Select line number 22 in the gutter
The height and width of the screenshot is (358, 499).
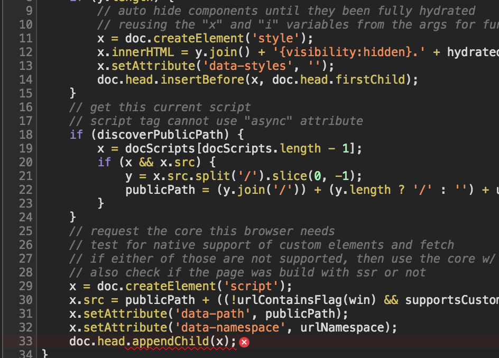click(x=26, y=190)
